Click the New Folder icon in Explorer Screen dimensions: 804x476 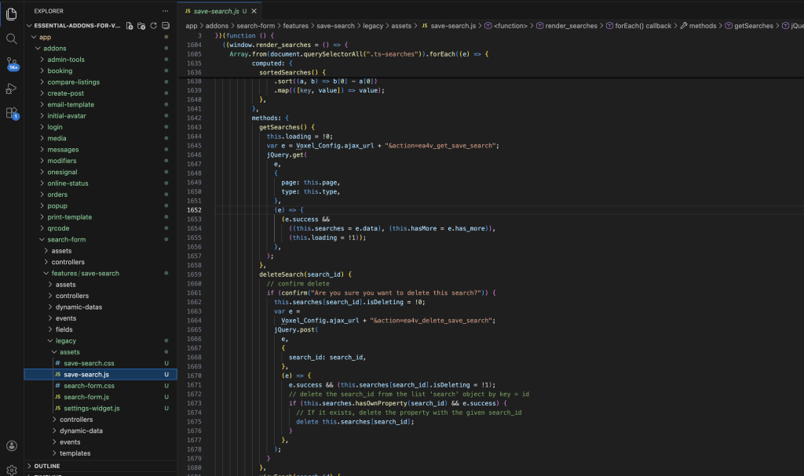tap(141, 26)
